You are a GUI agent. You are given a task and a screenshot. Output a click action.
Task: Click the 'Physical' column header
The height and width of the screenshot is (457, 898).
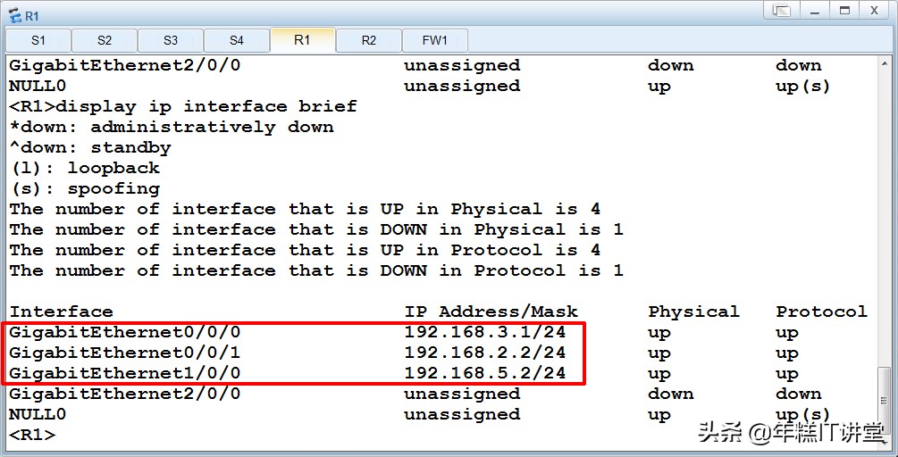click(693, 312)
